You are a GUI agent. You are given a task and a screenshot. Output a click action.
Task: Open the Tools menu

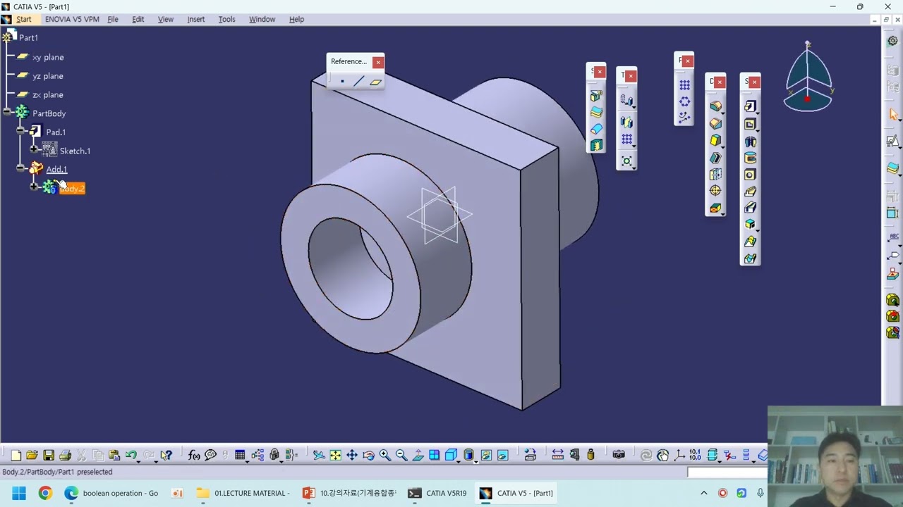227,19
